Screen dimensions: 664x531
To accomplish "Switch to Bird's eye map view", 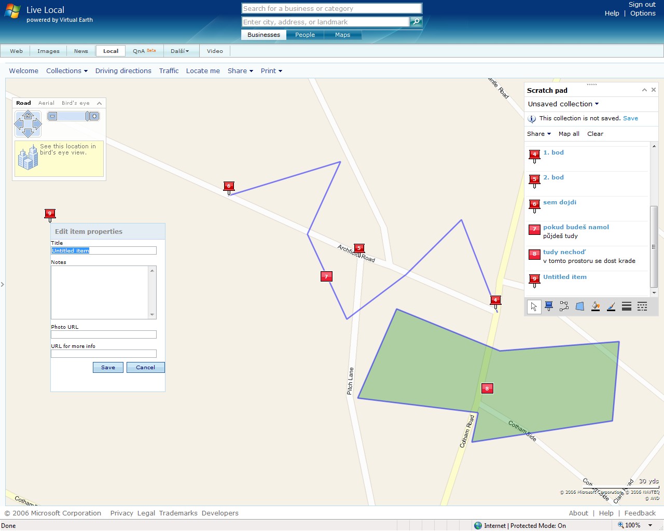I will coord(76,103).
